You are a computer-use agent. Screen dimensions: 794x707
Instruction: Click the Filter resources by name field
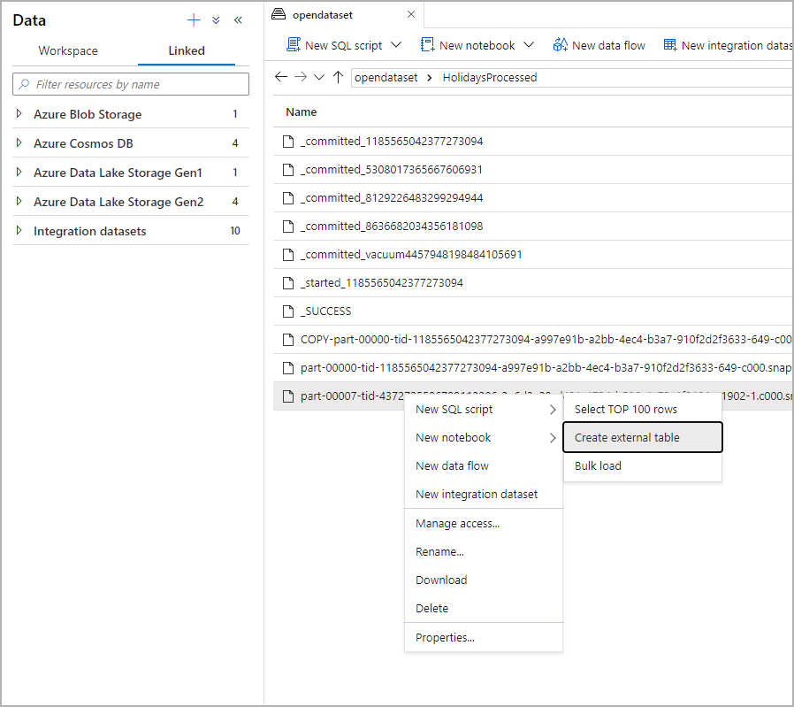pos(131,84)
